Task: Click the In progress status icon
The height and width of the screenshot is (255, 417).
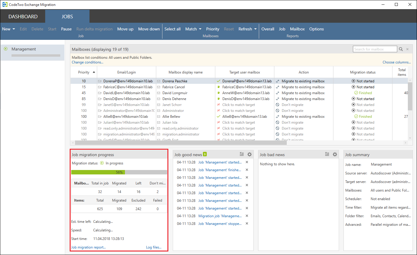Action: [102, 163]
